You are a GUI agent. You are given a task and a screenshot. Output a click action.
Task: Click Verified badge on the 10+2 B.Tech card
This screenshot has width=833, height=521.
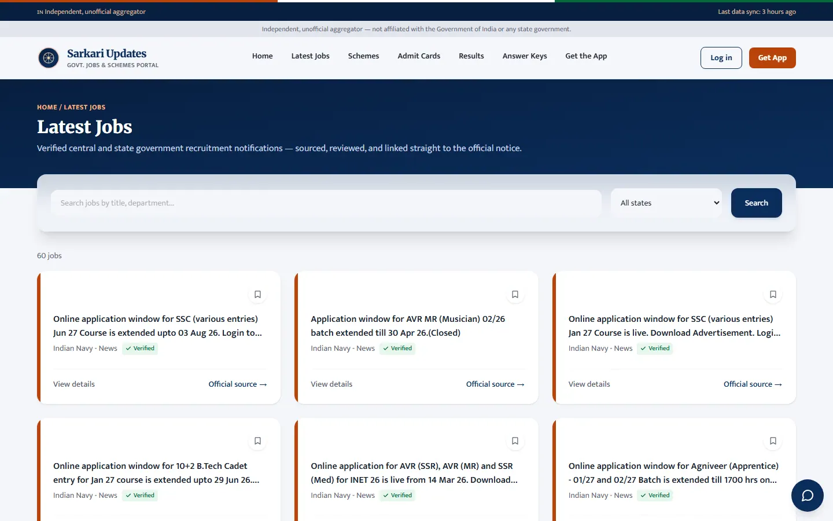[140, 496]
